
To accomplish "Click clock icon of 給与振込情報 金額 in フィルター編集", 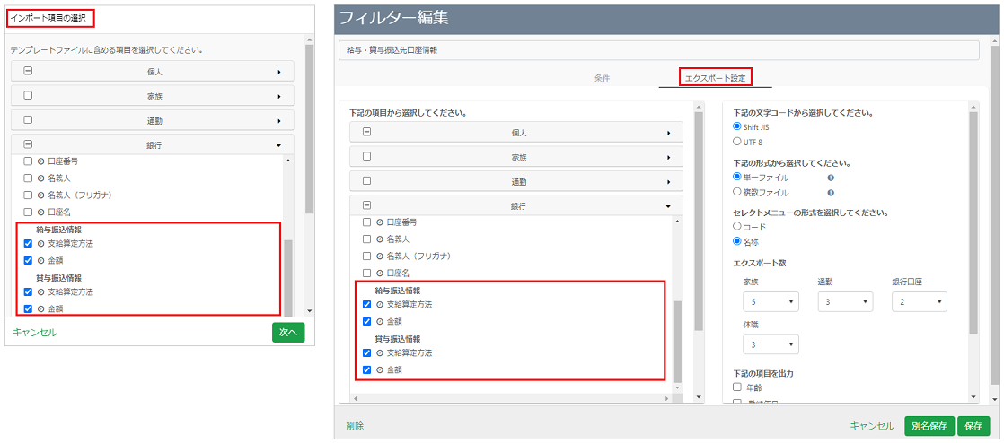I will point(380,322).
